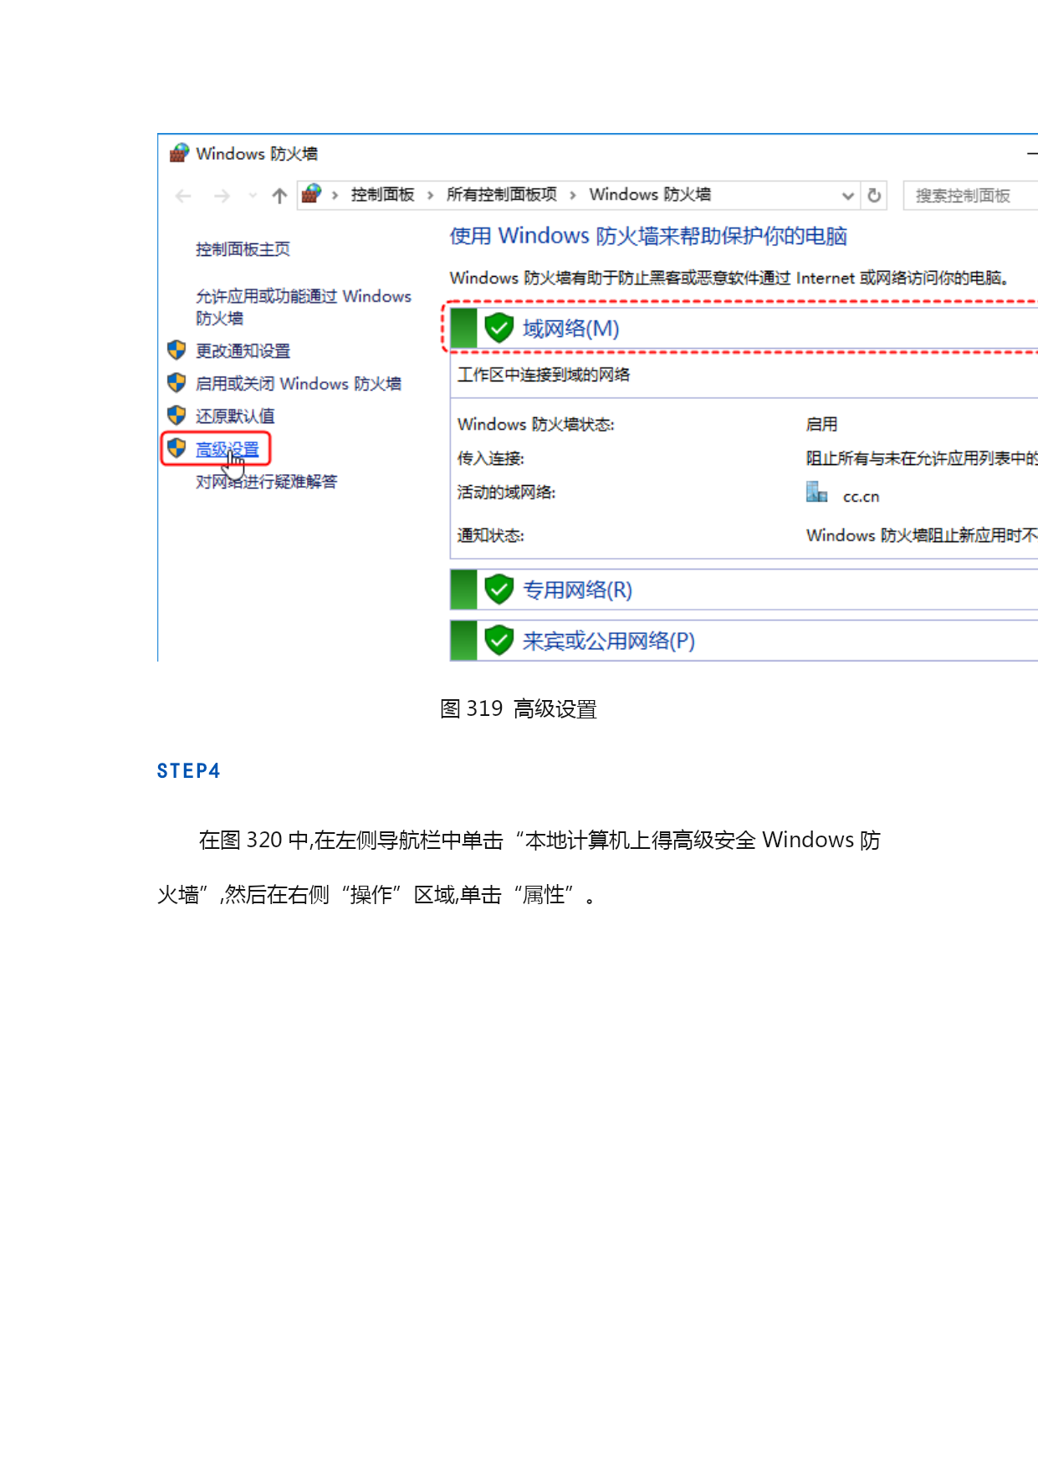Open 高级设置 link

(227, 450)
